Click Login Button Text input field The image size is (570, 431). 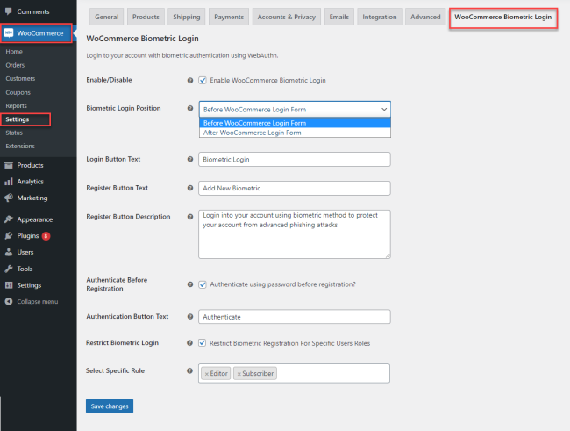pyautogui.click(x=295, y=160)
